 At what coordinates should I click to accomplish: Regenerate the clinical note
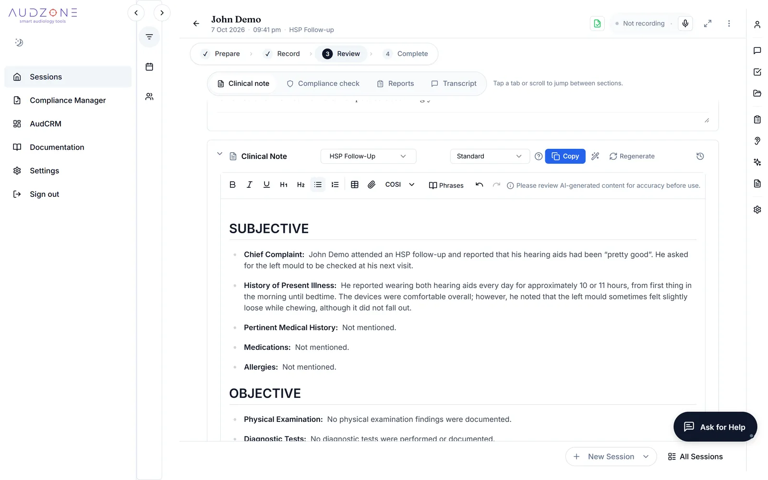(632, 156)
